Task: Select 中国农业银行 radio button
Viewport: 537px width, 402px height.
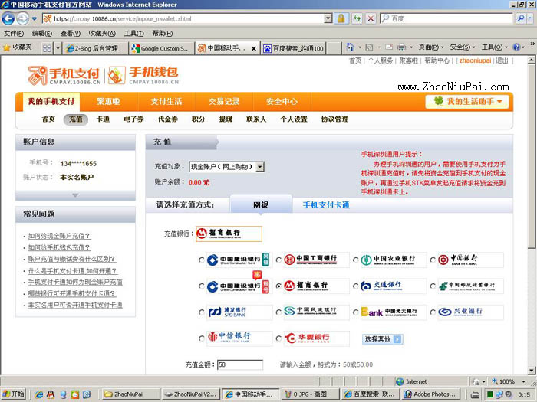Action: pos(356,260)
